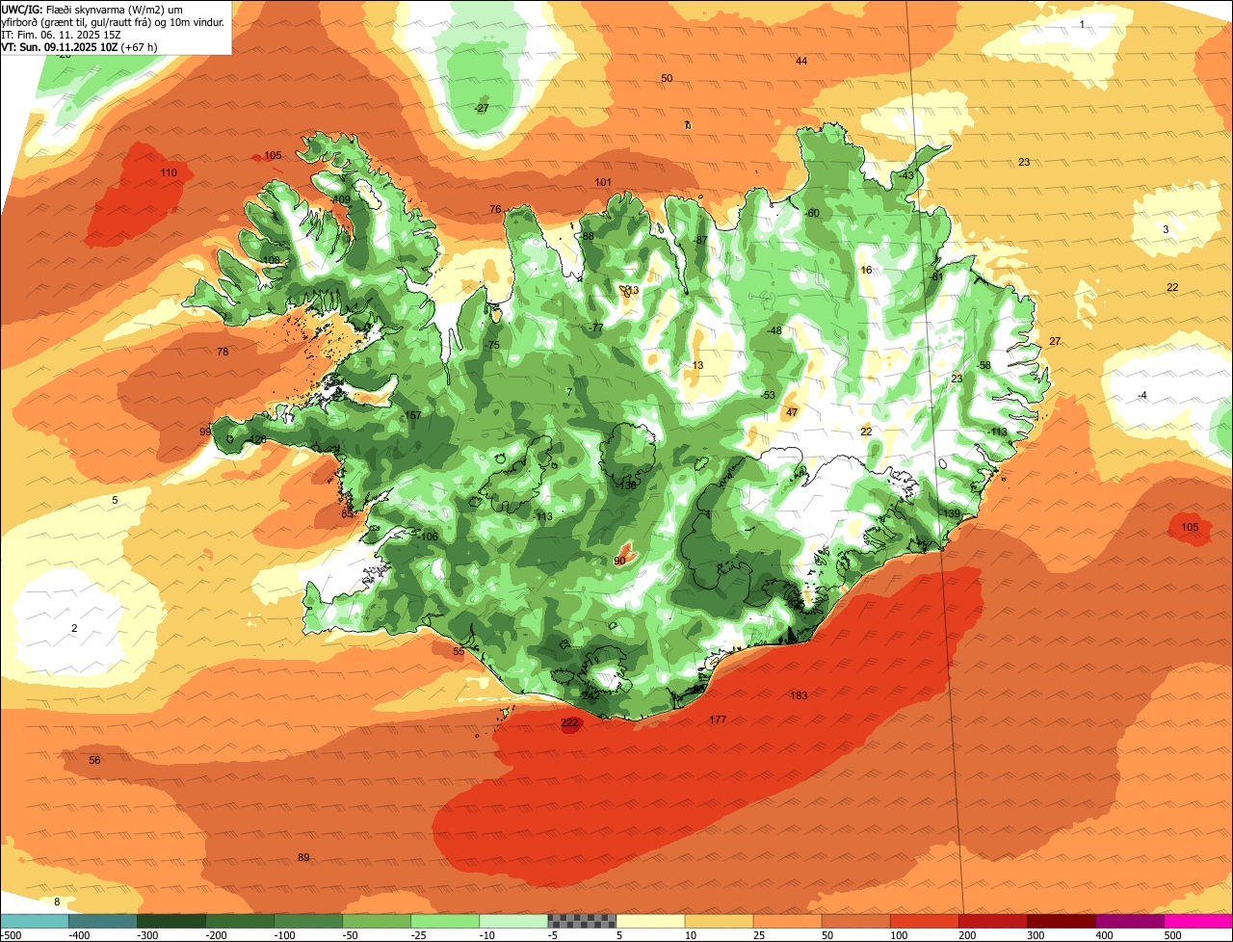Screen dimensions: 1233x942
Task: Select the darkest green legend swatch labeled -300
Action: (x=171, y=921)
